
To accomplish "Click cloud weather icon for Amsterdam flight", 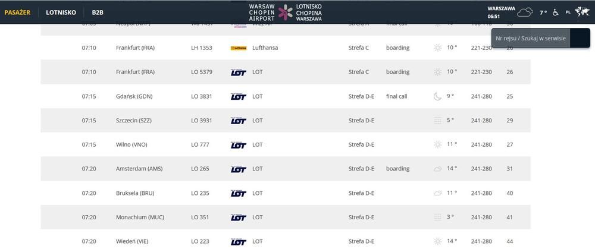I will [438, 169].
